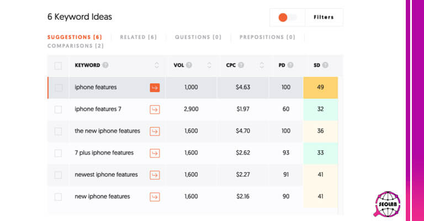Show help tooltip icon next to PD
The image size is (424, 221).
tap(290, 65)
